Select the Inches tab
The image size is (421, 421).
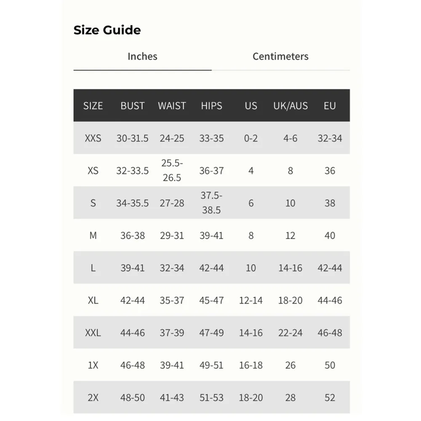click(x=142, y=56)
